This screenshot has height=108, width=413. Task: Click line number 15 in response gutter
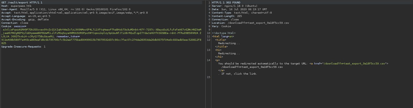208,77
